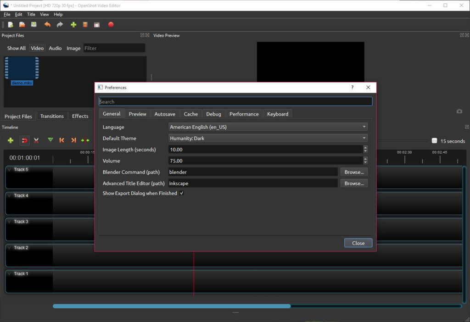Click the Preferences help question mark
This screenshot has height=322, width=470.
[x=352, y=88]
